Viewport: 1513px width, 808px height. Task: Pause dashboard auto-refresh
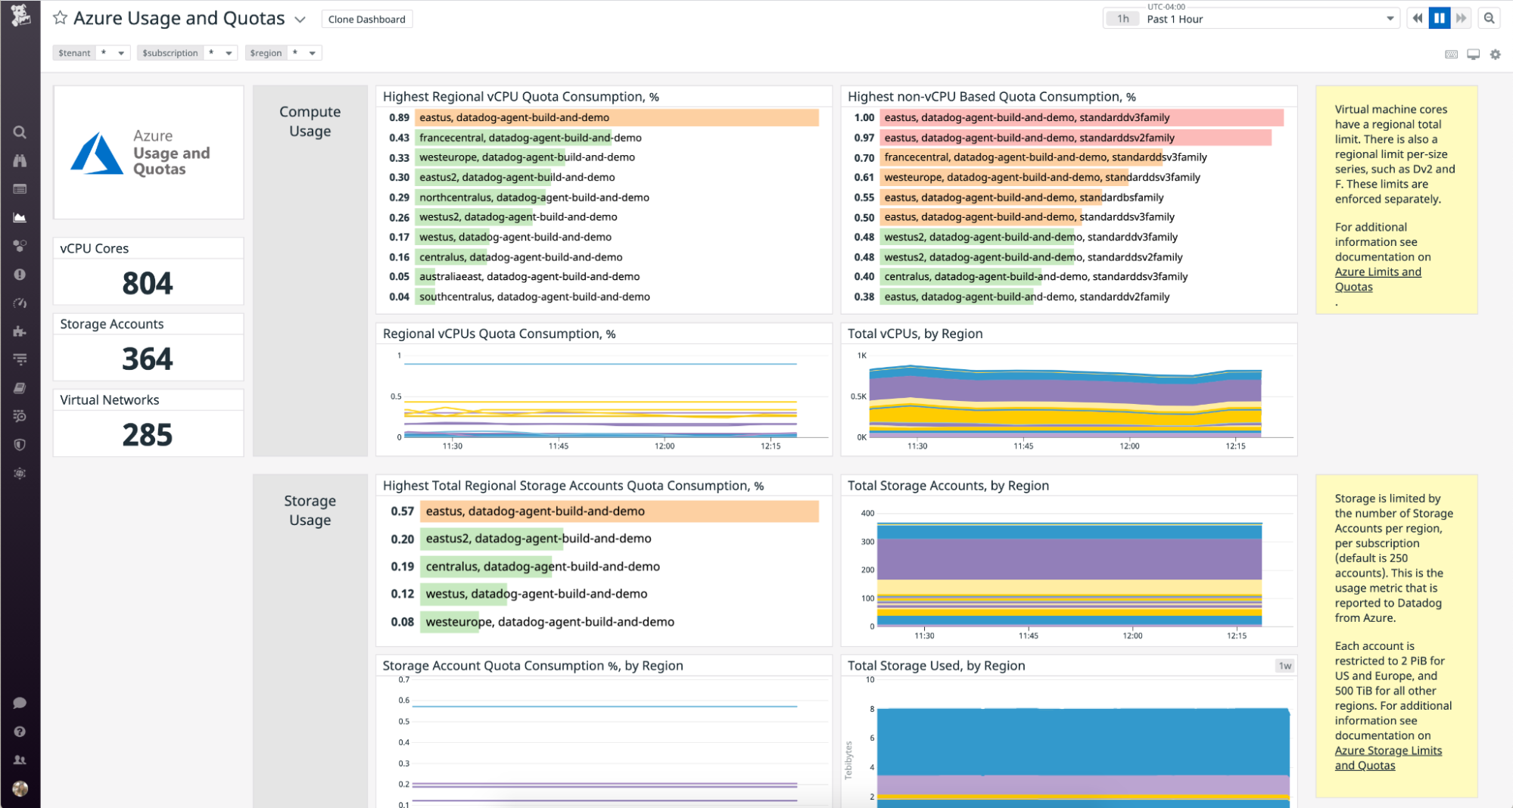1439,17
